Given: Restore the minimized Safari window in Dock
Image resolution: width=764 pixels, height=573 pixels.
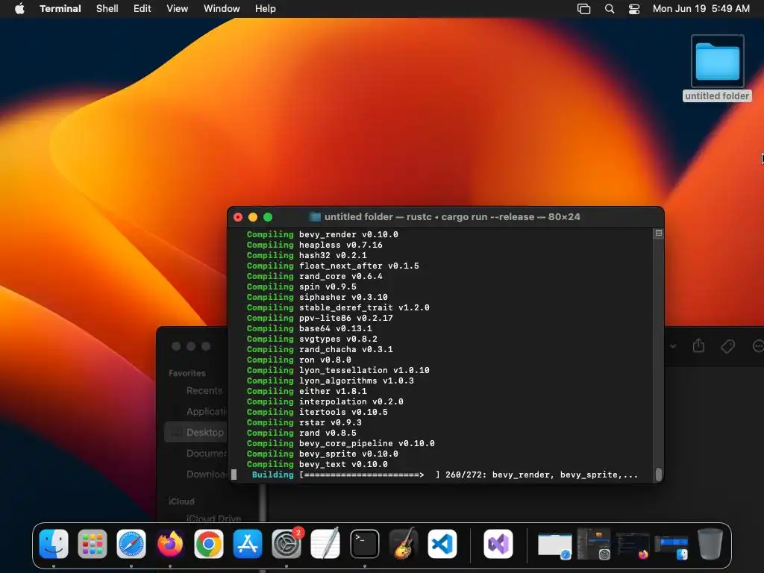Looking at the screenshot, I should click(x=554, y=545).
